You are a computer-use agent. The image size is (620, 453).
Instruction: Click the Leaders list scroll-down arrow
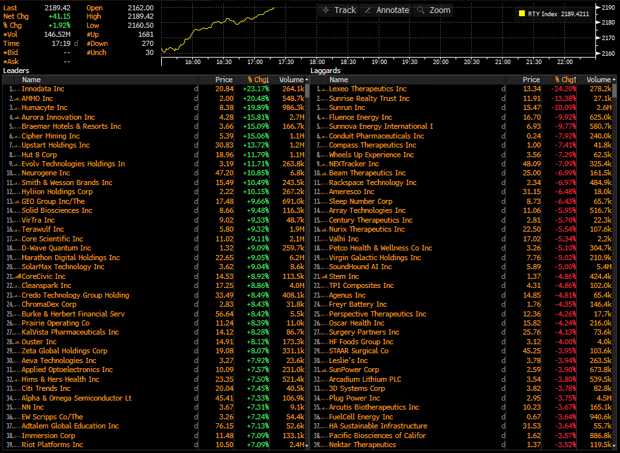307,445
